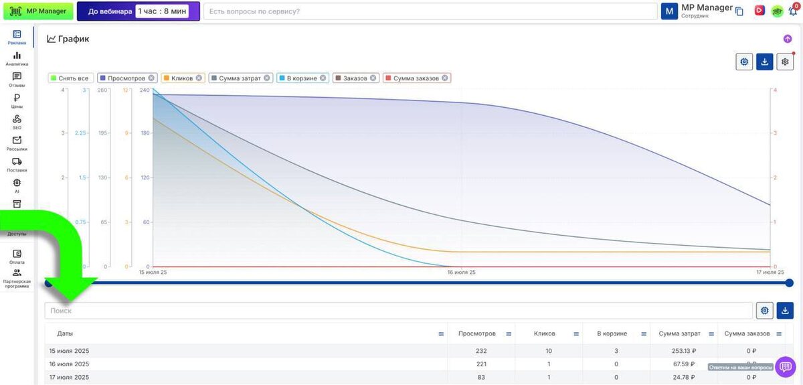Click the 24.78 ₽ cost cell
This screenshot has height=385, width=803.
(x=683, y=378)
